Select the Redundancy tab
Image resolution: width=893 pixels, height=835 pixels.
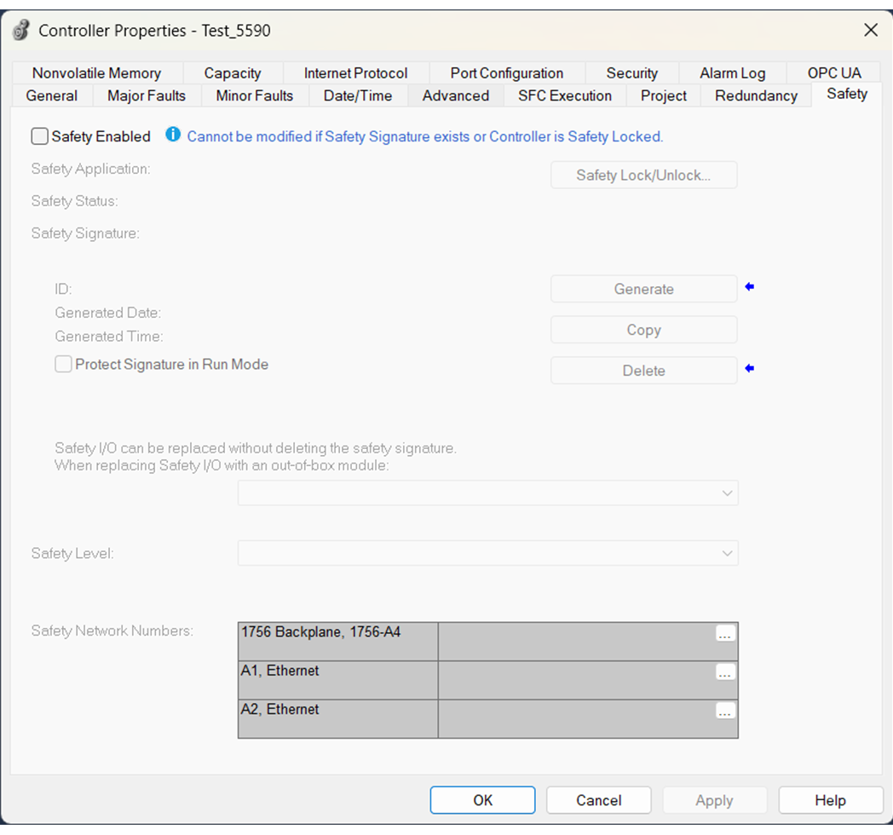(755, 95)
